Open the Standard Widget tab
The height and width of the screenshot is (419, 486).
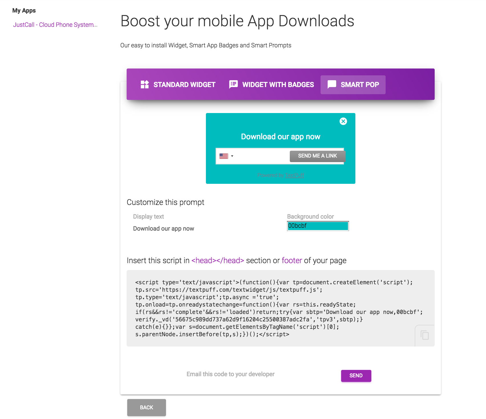(178, 85)
